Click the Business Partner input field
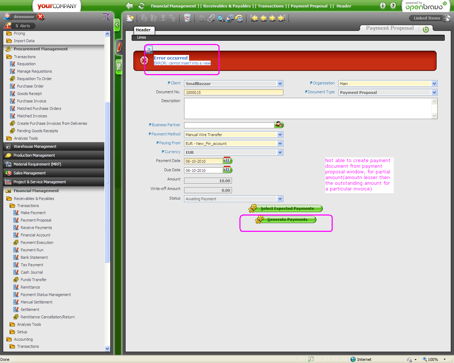454x363 pixels. [x=229, y=125]
